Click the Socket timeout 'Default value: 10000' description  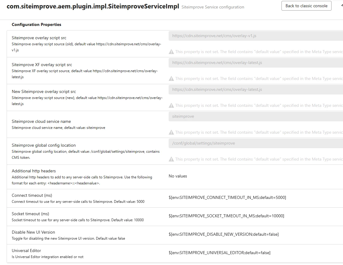(78, 220)
